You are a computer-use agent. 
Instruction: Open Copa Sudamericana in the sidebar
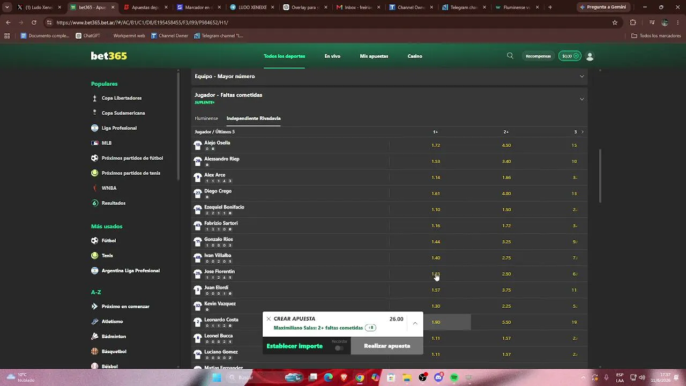click(x=123, y=113)
